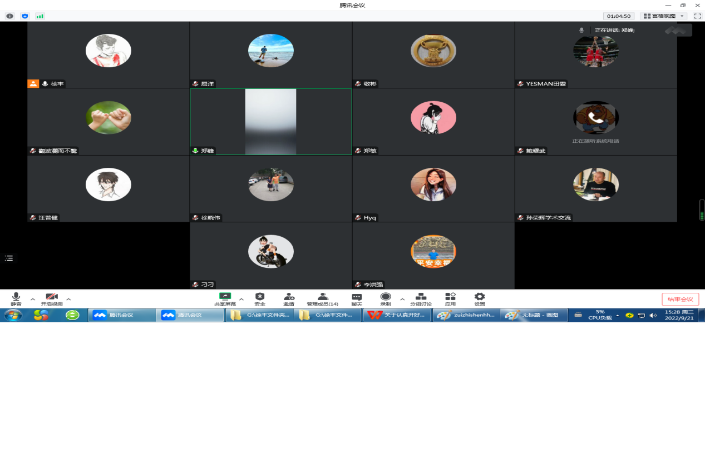Turn on camera with 开启视频

(x=52, y=299)
